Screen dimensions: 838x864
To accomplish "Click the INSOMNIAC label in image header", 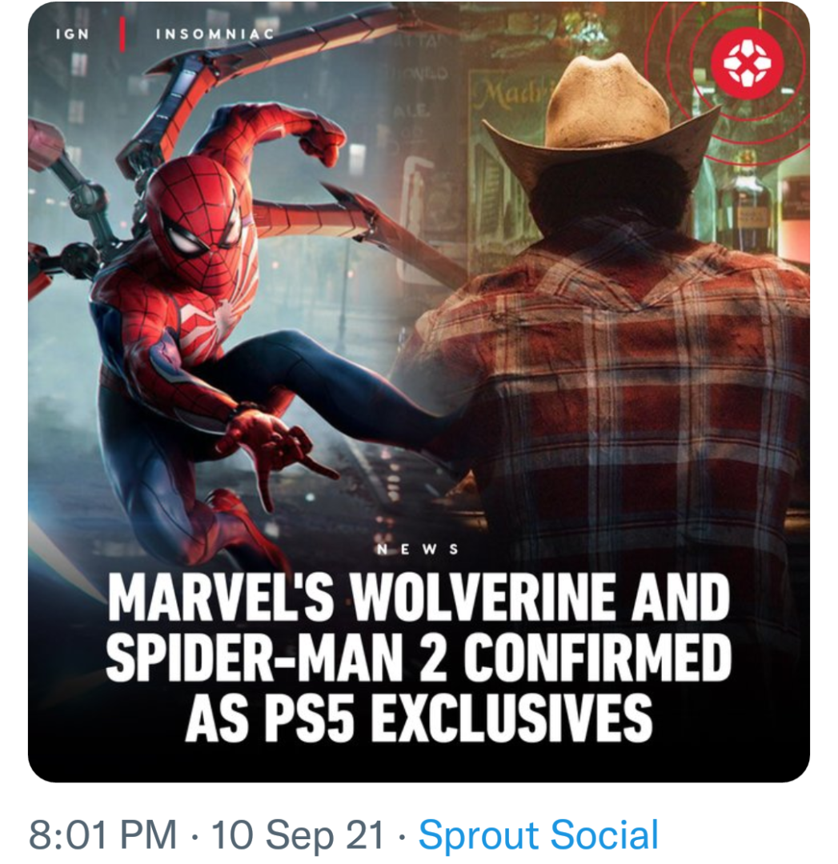I will [x=215, y=34].
